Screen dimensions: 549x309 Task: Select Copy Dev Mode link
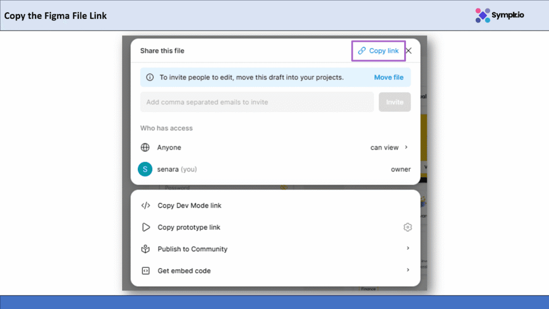(x=189, y=205)
